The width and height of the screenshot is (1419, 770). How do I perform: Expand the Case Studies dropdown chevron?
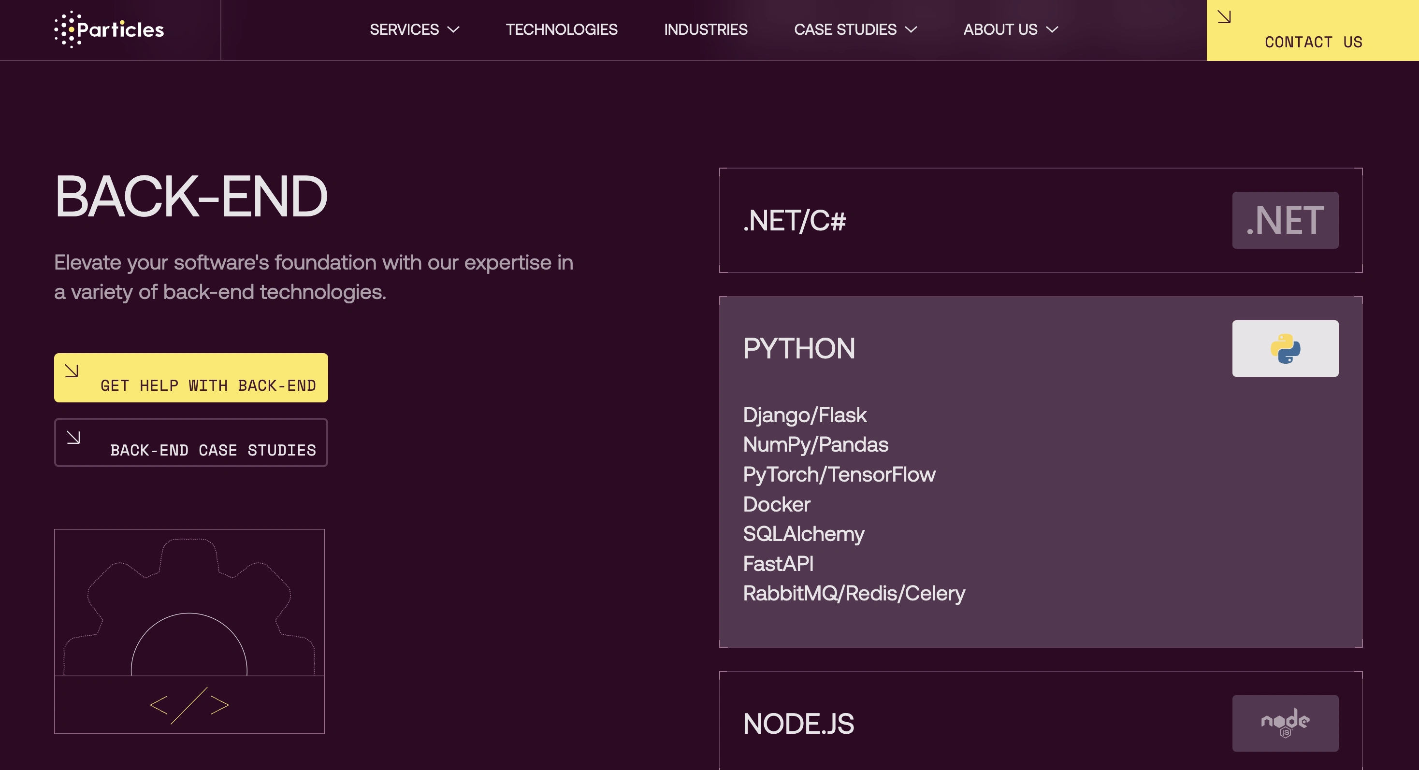pos(911,30)
